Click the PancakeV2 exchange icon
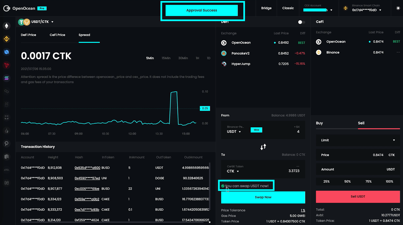 coord(224,53)
